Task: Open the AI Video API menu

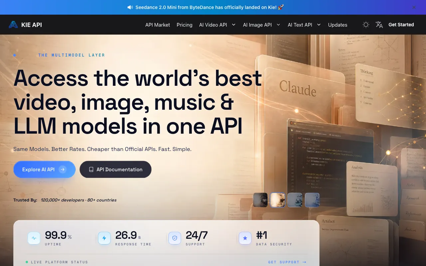Action: click(213, 25)
